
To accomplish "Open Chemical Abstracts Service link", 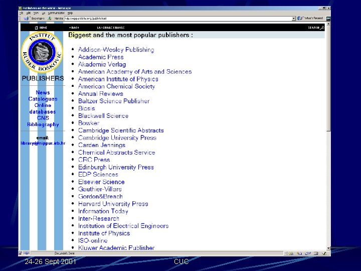I will (x=116, y=153).
